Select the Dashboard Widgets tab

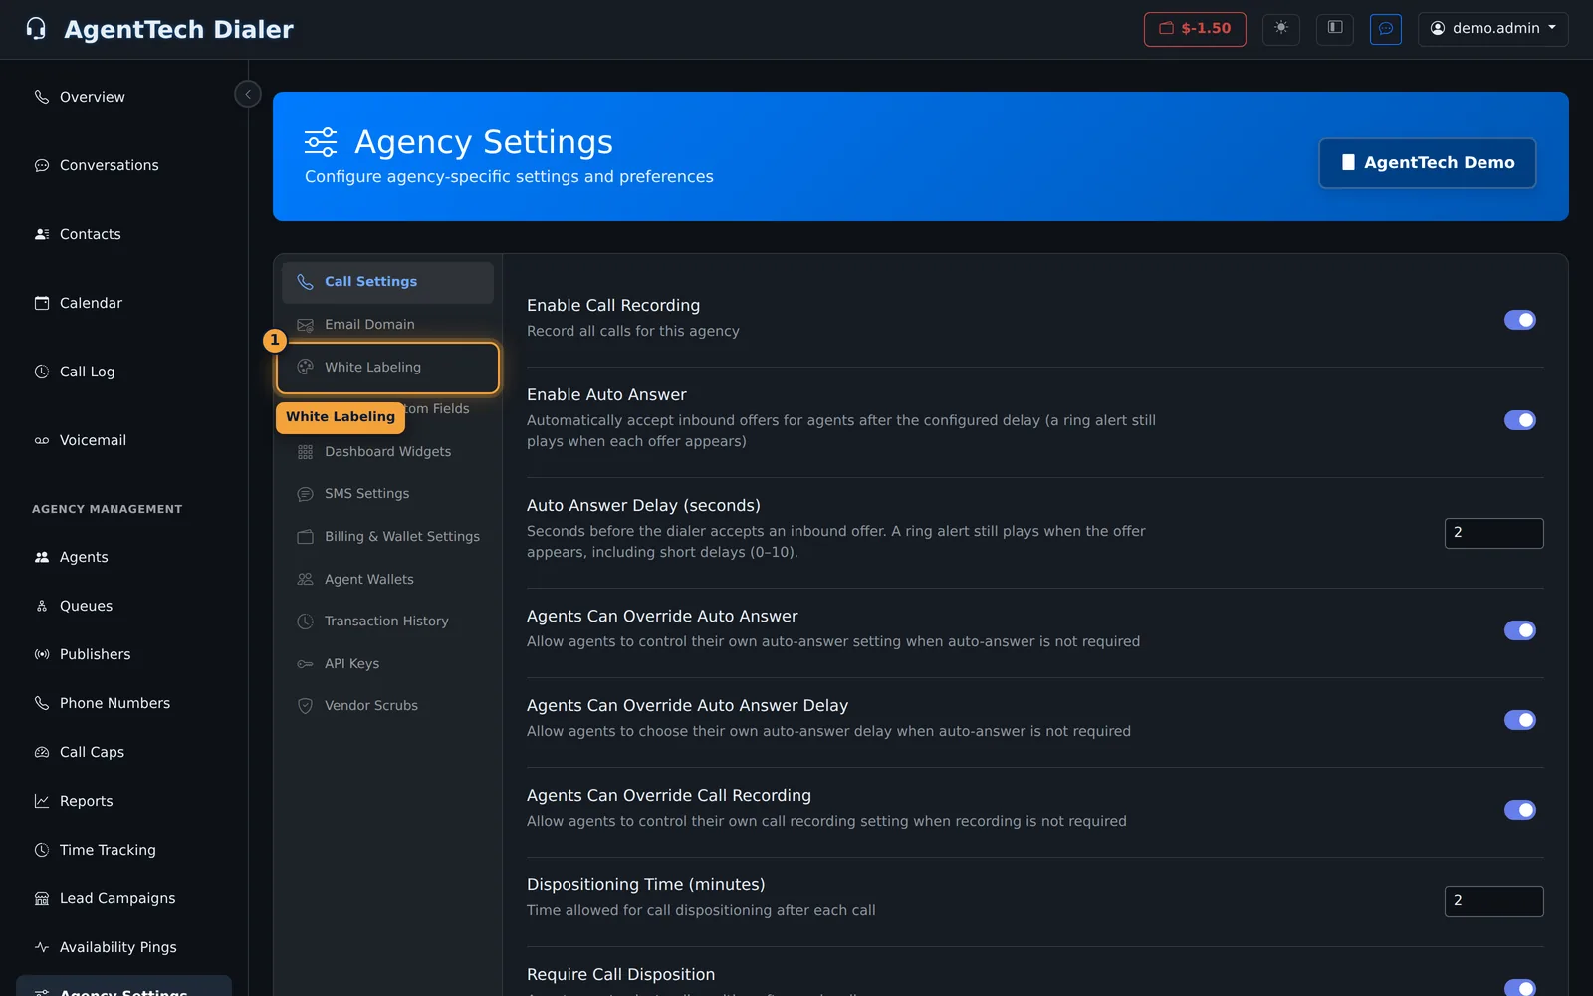coord(387,452)
